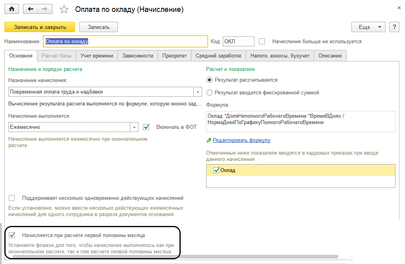Click the Начисление выполняется ежемесячно hint text
Image resolution: width=405 pixels, height=264 pixels.
[x=78, y=142]
